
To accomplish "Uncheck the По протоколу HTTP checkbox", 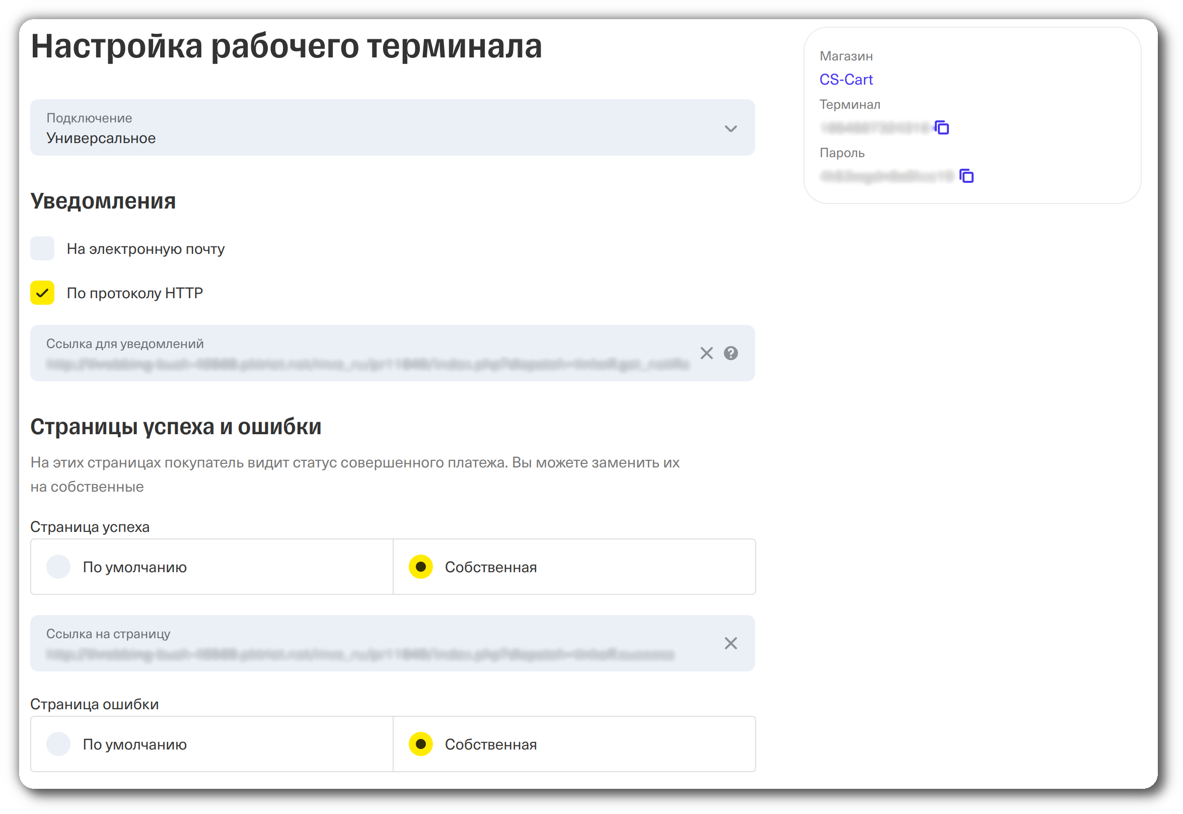I will (x=42, y=293).
